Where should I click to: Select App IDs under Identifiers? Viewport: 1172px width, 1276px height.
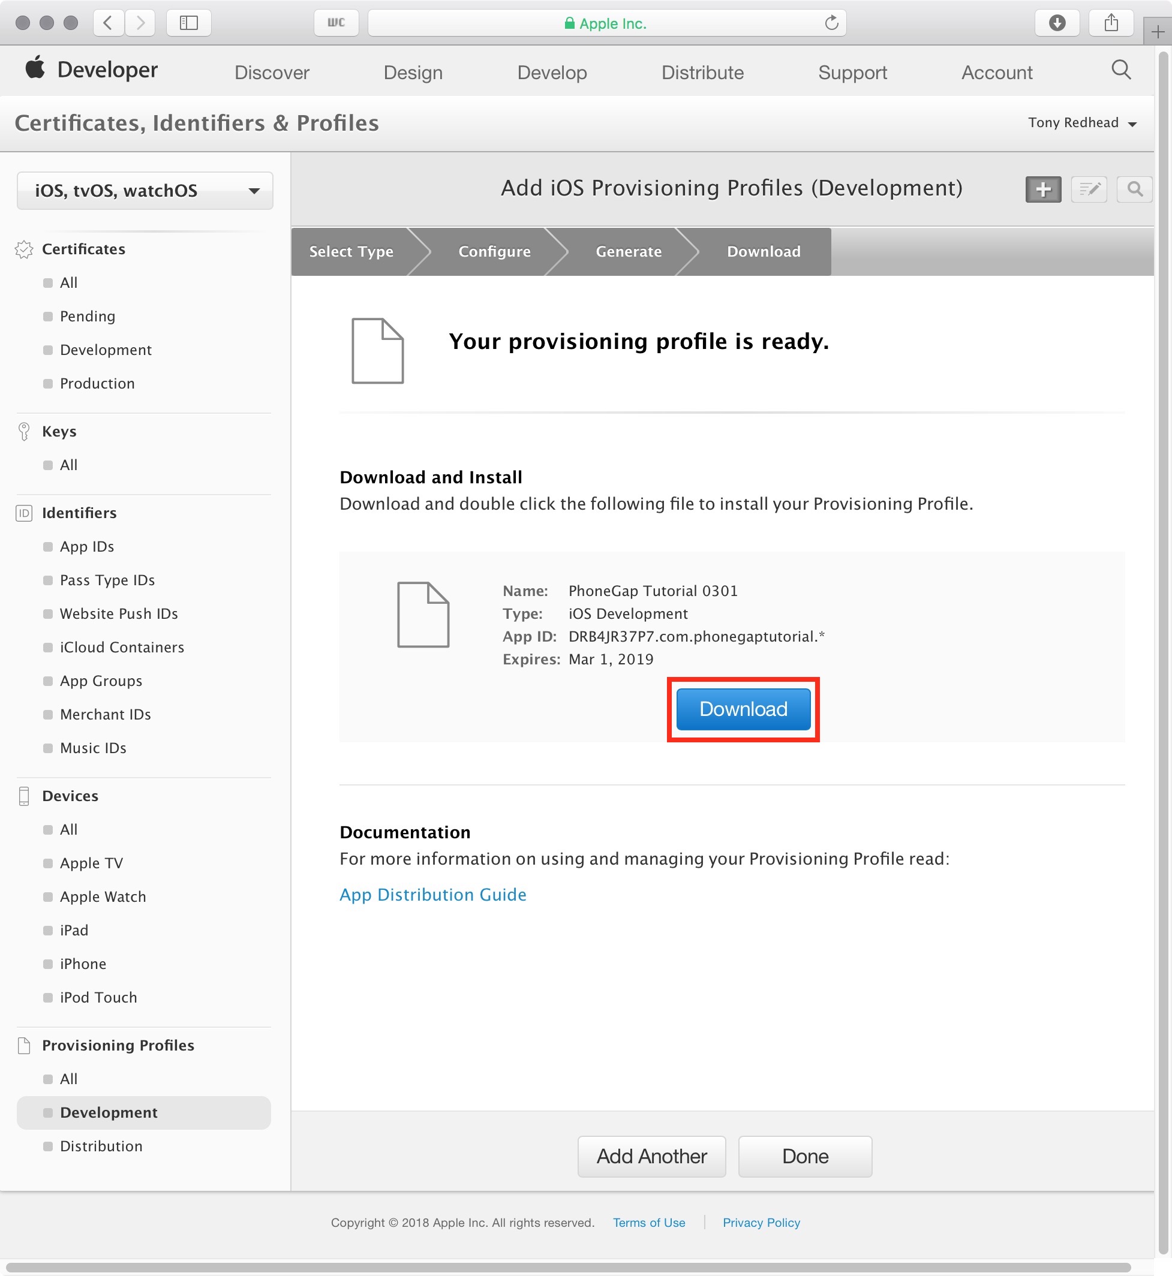coord(87,546)
